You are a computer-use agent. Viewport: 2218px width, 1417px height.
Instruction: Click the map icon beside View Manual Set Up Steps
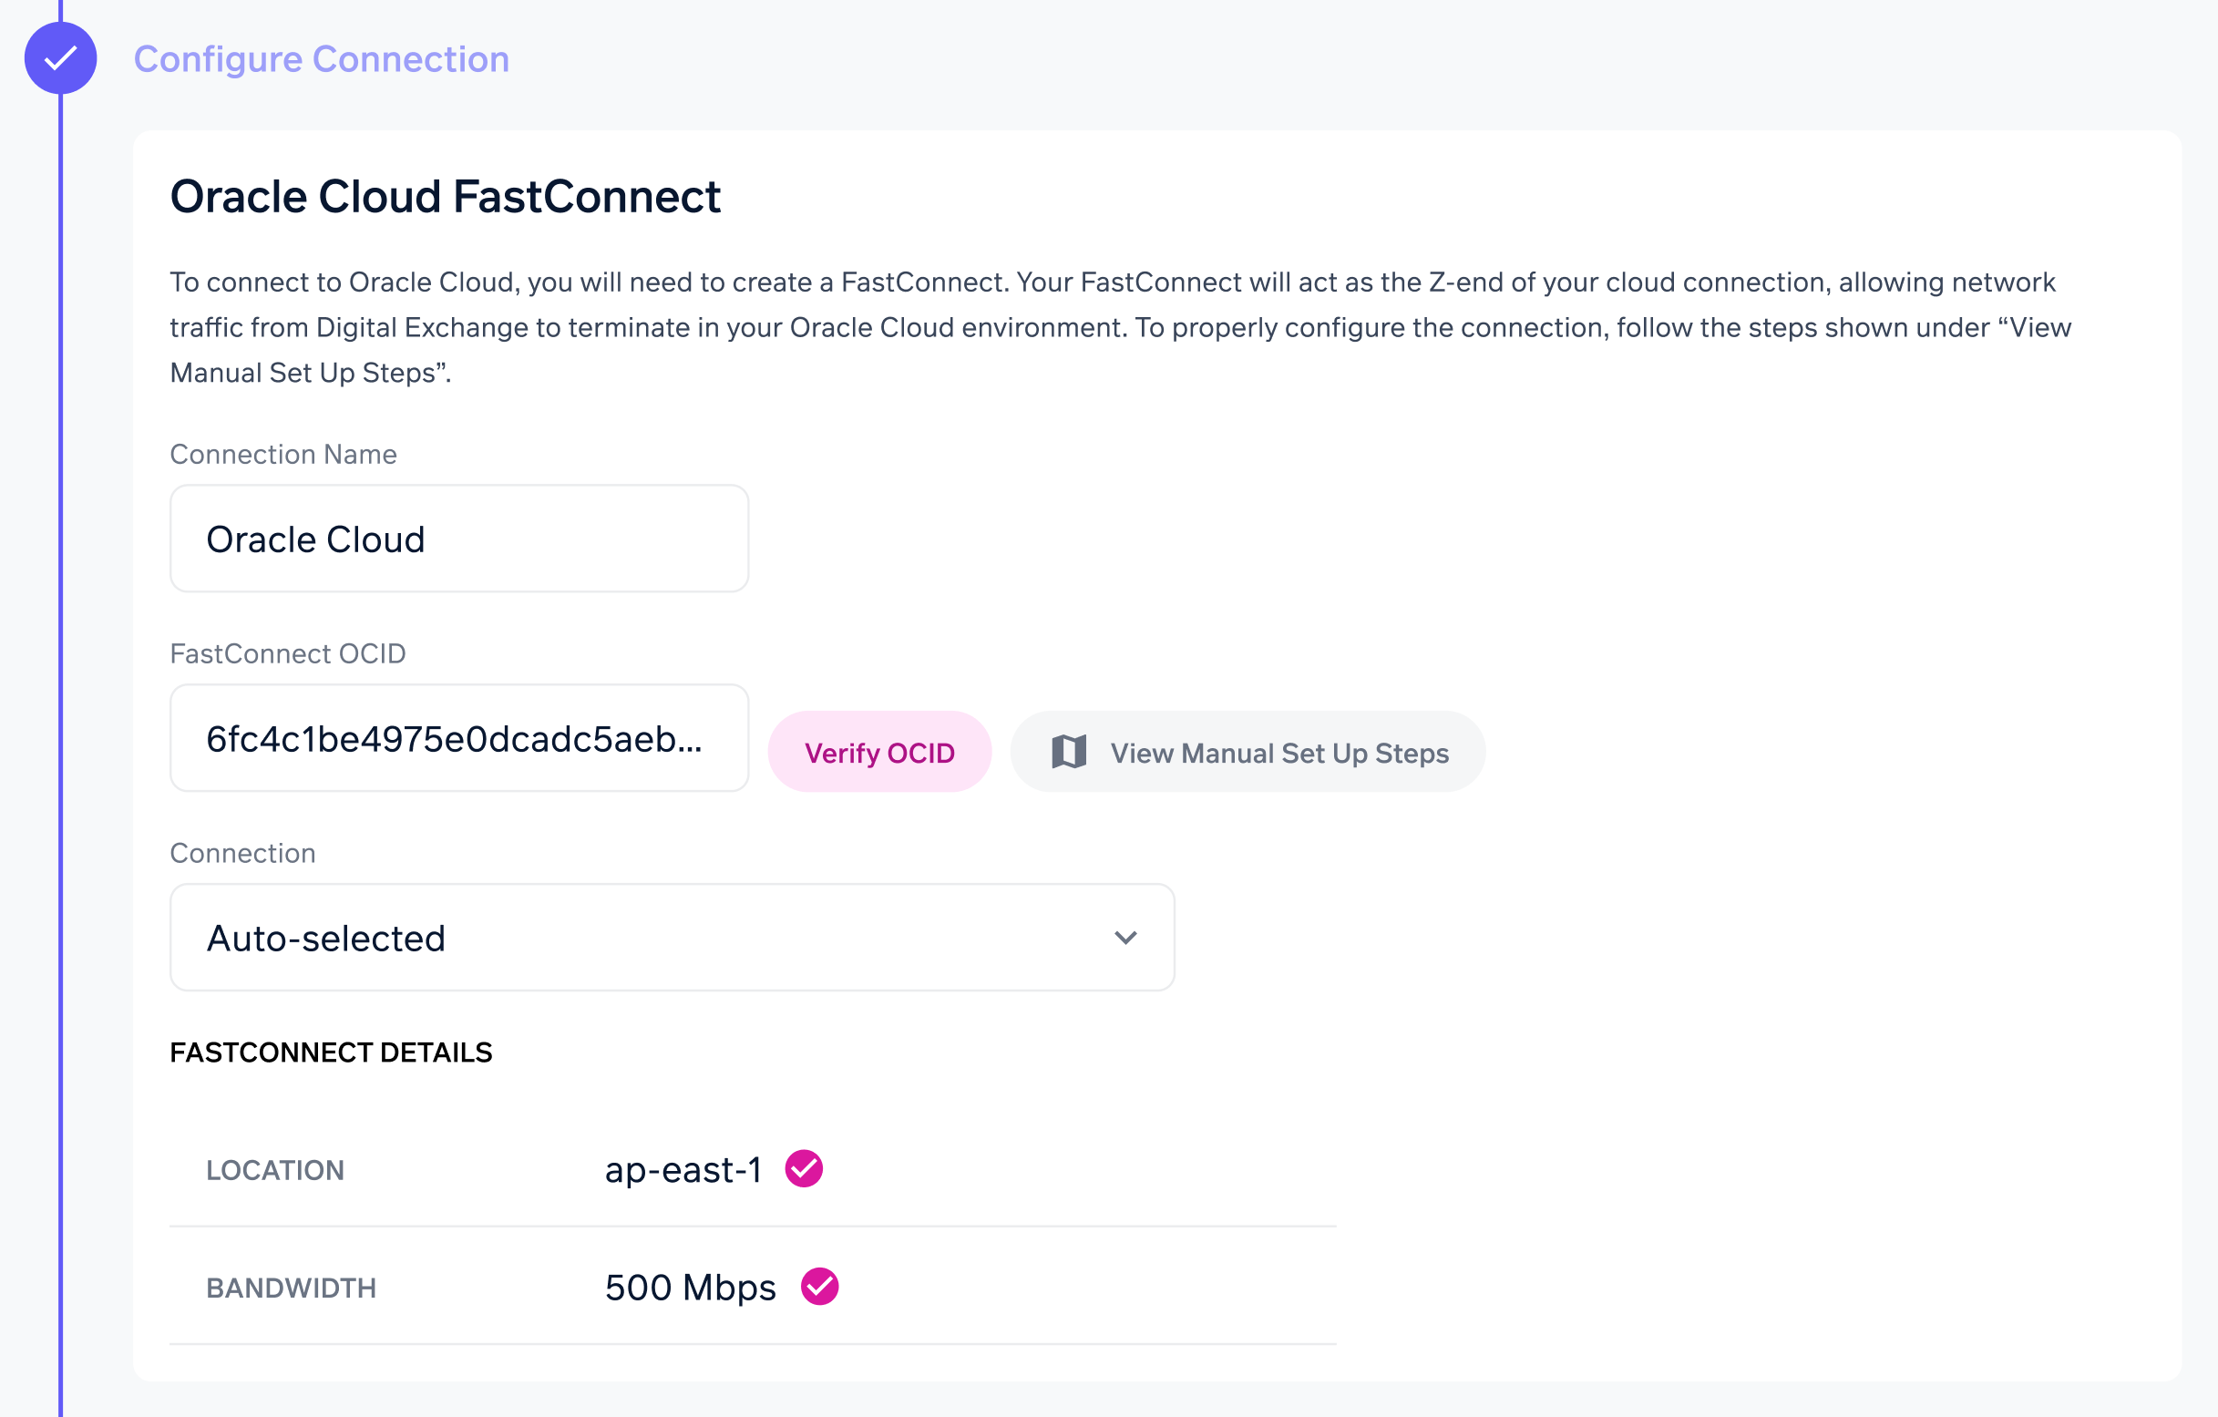point(1069,752)
